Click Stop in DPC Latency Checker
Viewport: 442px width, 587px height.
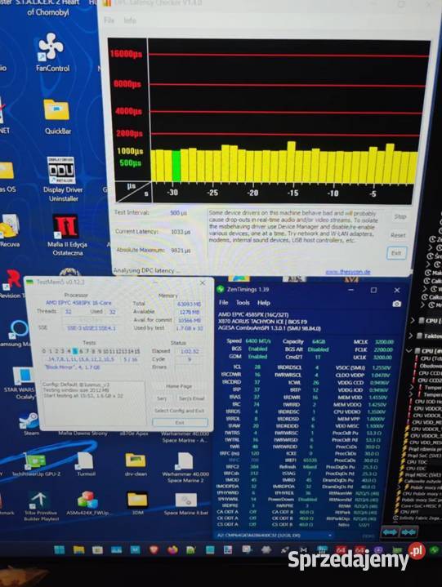400,216
